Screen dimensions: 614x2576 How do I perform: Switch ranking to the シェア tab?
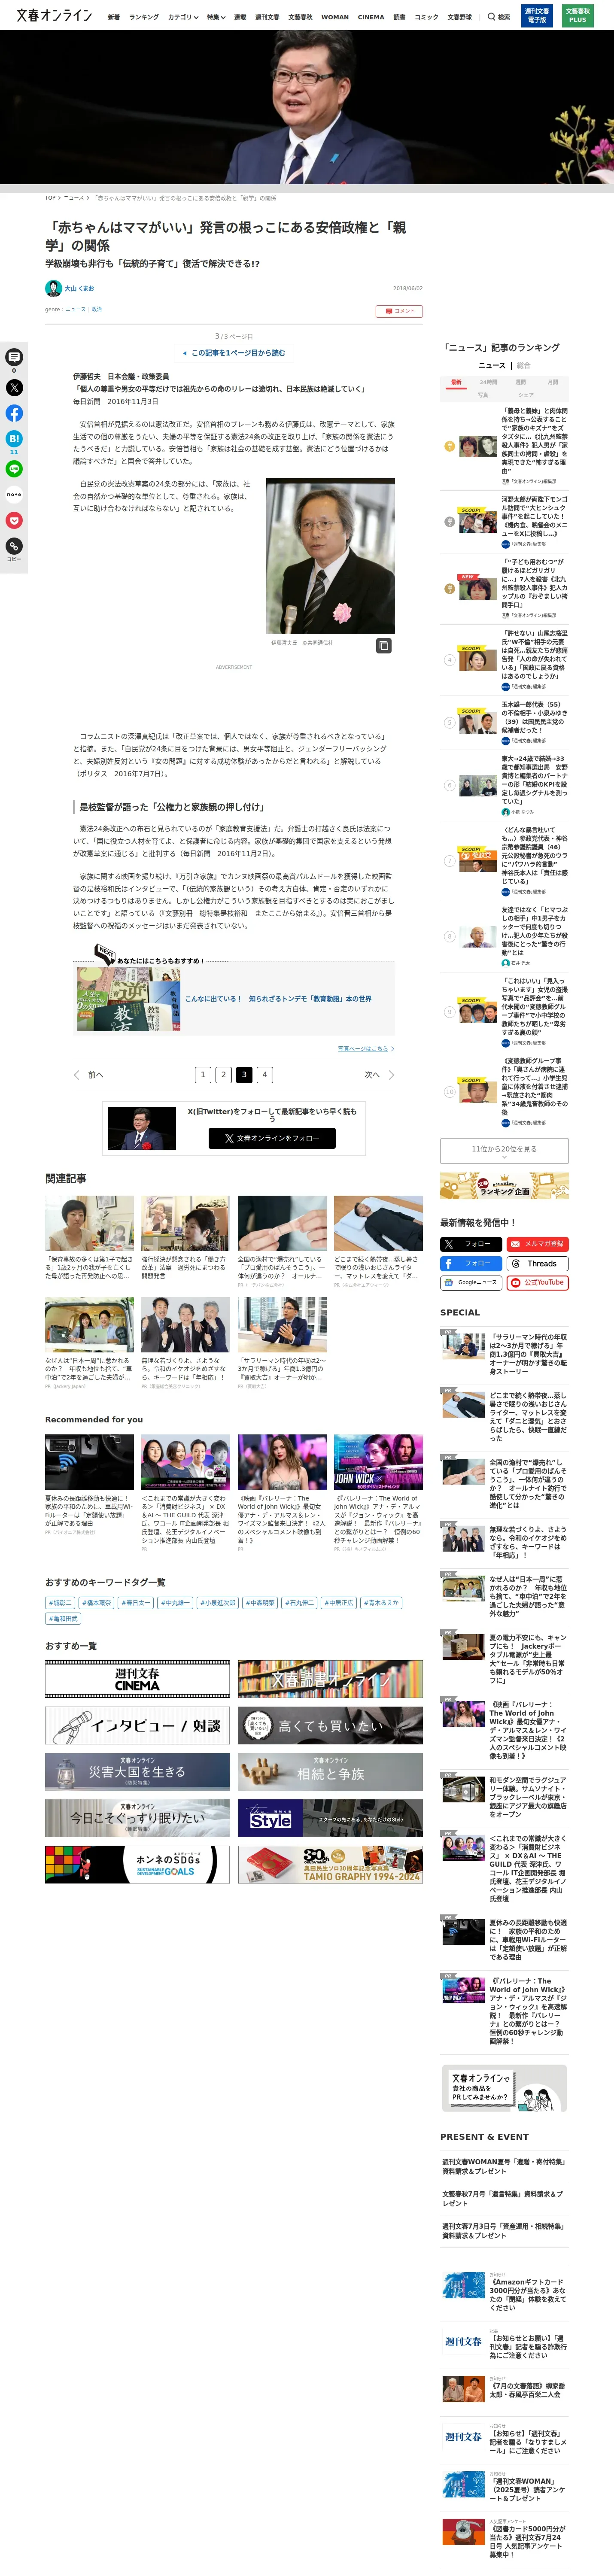tap(525, 395)
